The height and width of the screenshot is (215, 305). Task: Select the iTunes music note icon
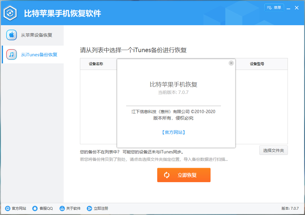tap(12, 55)
